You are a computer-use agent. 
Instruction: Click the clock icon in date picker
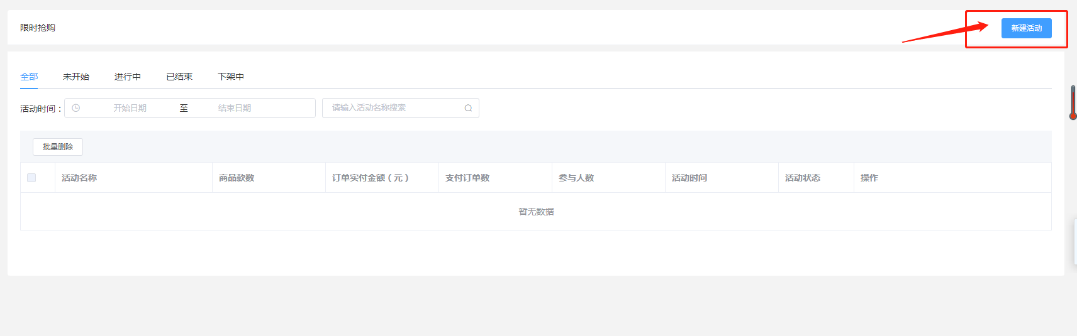(x=76, y=108)
